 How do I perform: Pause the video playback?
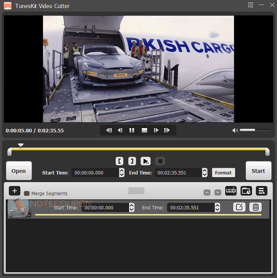pos(132,130)
